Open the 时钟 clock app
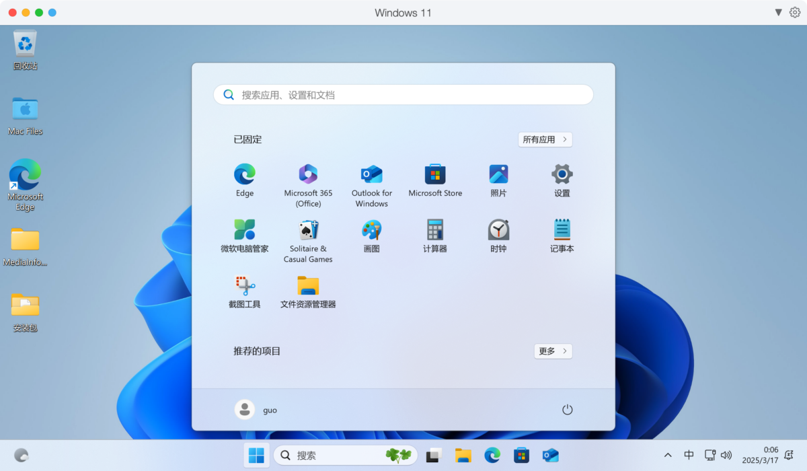This screenshot has height=471, width=807. point(498,236)
